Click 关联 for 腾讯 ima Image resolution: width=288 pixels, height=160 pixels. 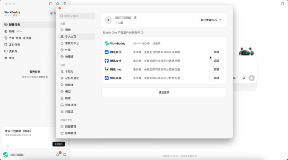coord(216,69)
